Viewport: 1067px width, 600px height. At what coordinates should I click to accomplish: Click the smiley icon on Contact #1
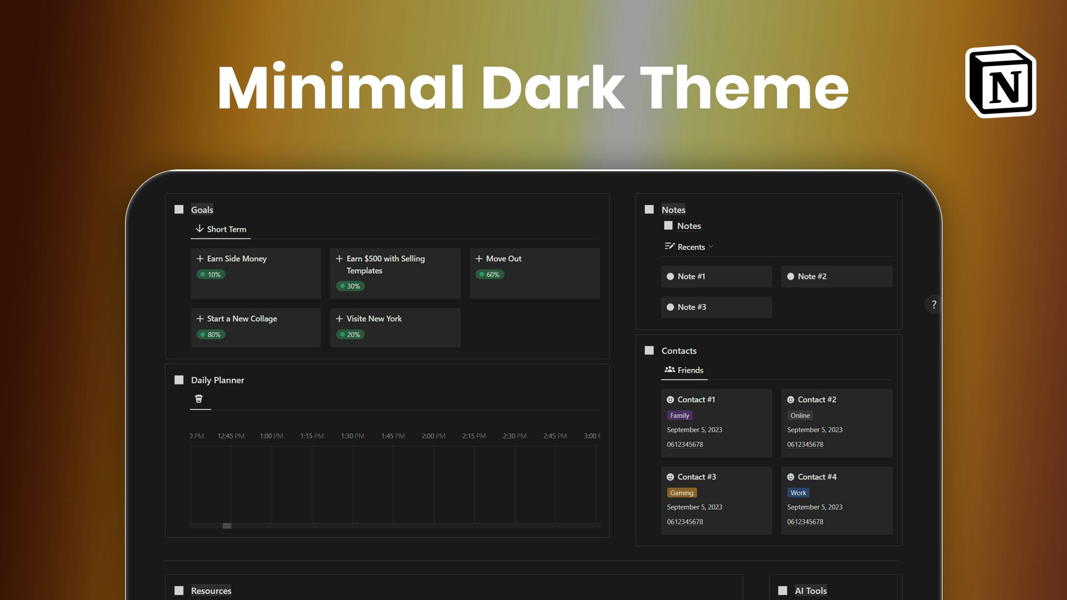[x=670, y=400]
